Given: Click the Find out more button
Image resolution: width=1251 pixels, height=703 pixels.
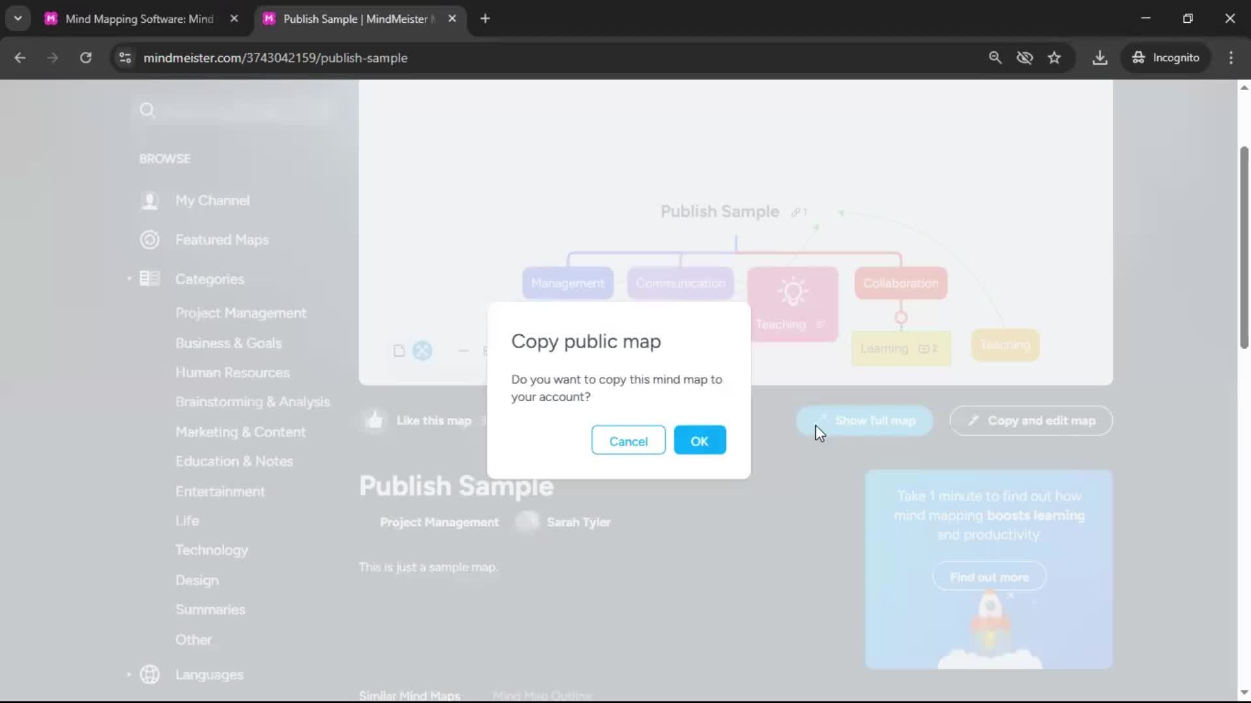Looking at the screenshot, I should pyautogui.click(x=989, y=577).
